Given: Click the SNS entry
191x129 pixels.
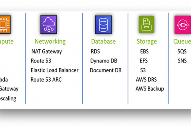Looking at the screenshot, I should pos(182,61).
